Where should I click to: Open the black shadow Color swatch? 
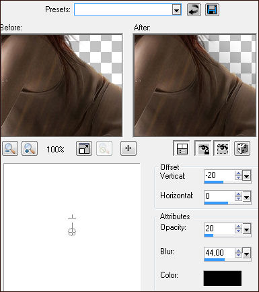pyautogui.click(x=223, y=279)
